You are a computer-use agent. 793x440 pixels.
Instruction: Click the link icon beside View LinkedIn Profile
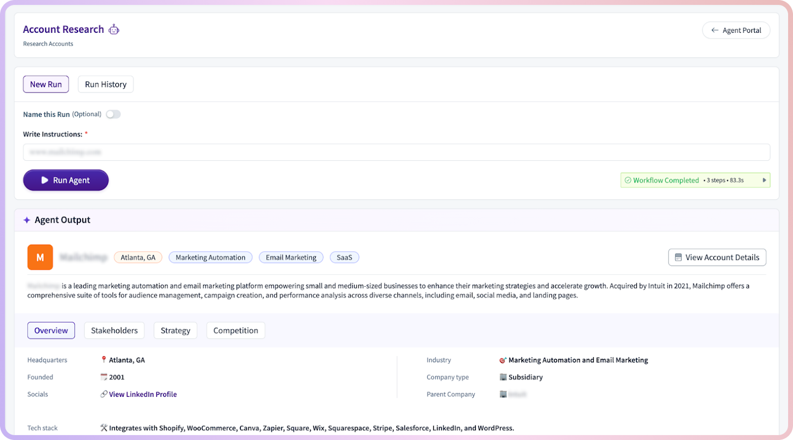104,394
